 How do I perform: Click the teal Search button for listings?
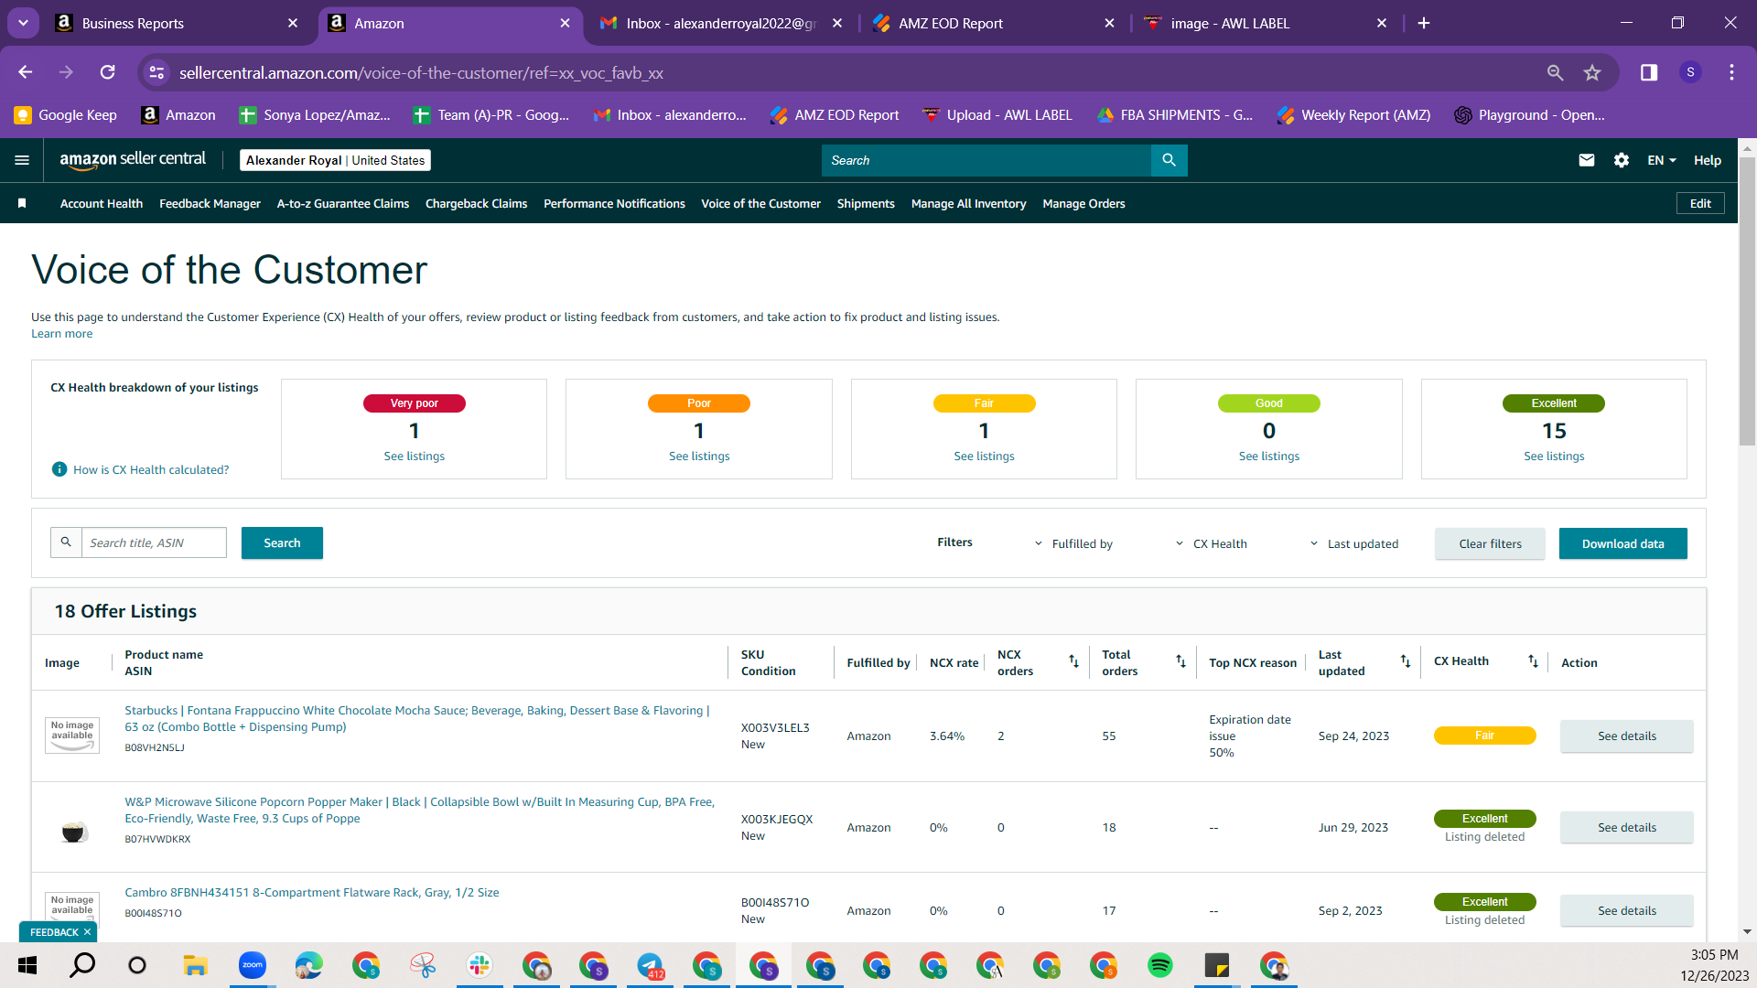[282, 542]
